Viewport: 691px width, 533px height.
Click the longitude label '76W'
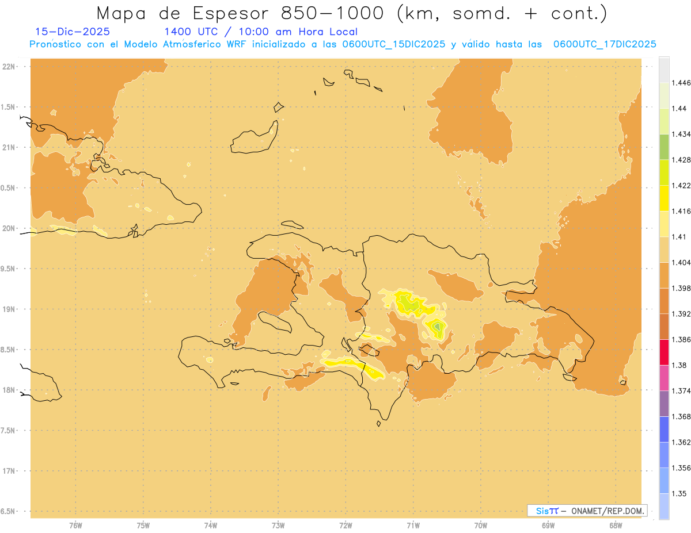[x=75, y=525]
